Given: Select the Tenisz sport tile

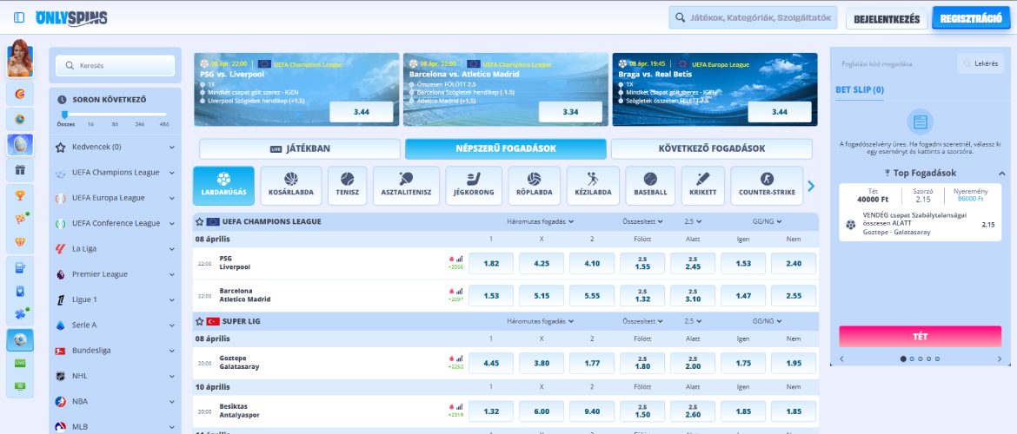Looking at the screenshot, I should click(x=347, y=185).
